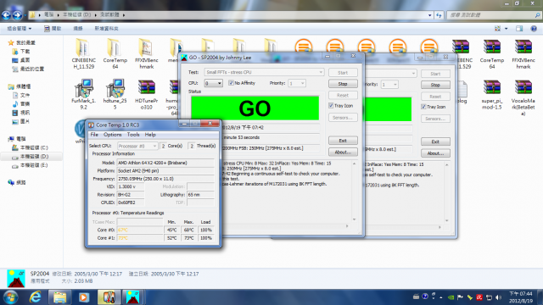Launch the FurMark_1.9.2 installer
This screenshot has height=305, width=543.
pyautogui.click(x=83, y=94)
